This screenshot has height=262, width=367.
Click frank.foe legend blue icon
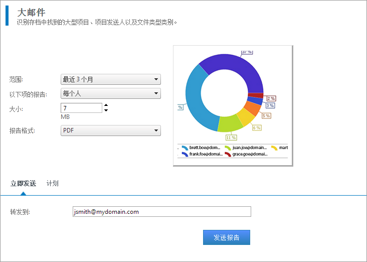pyautogui.click(x=185, y=155)
